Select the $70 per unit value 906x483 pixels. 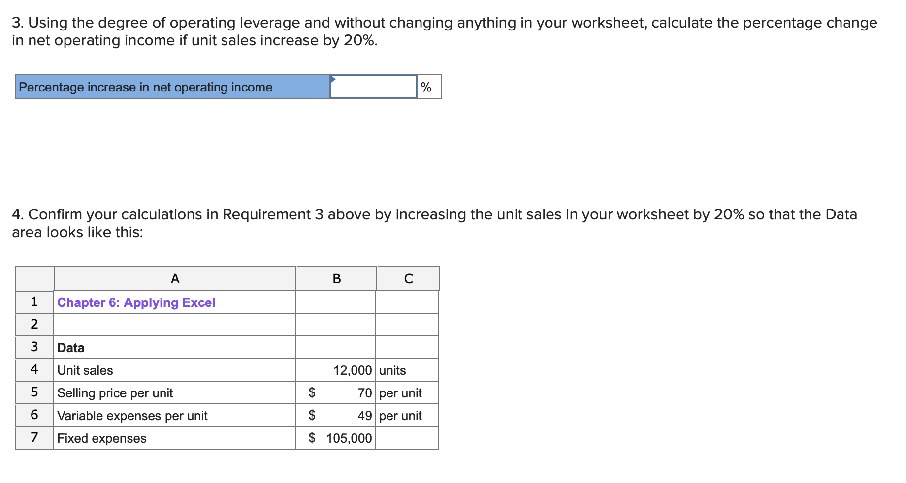337,392
